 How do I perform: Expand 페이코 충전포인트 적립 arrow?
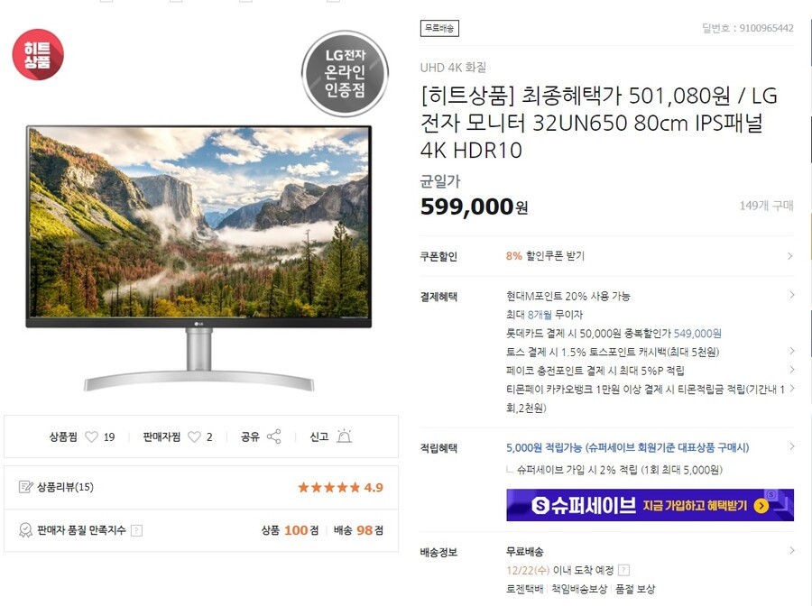(792, 370)
